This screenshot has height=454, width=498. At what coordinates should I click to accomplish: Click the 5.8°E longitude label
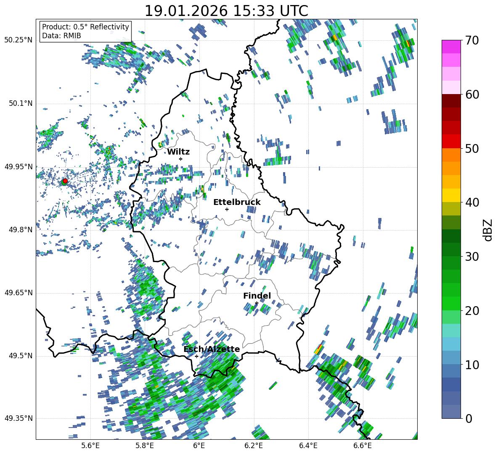[145, 446]
